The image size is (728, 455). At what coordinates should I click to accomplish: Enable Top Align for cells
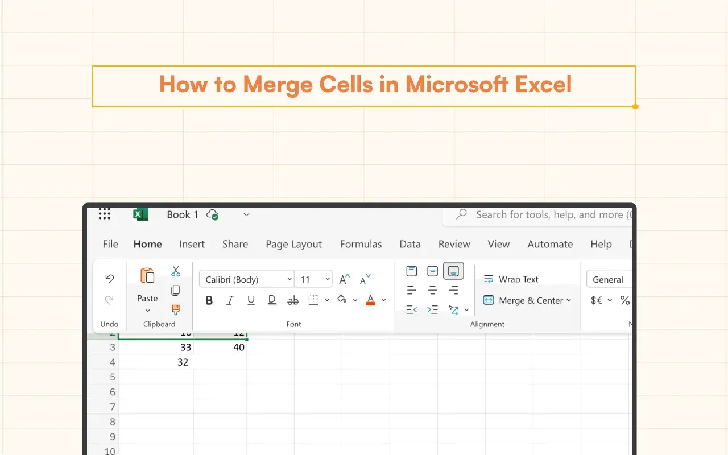(x=412, y=271)
